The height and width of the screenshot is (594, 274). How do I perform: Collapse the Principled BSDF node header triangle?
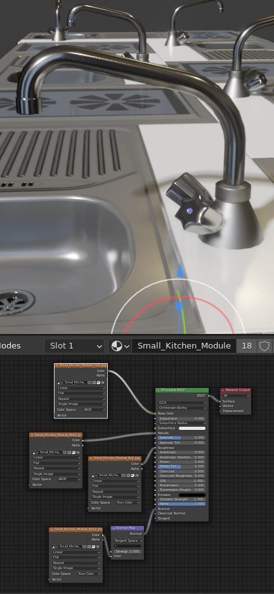tap(159, 390)
